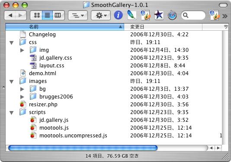The image size is (231, 162).
Task: Go back with the left arrow button
Action: click(x=10, y=15)
